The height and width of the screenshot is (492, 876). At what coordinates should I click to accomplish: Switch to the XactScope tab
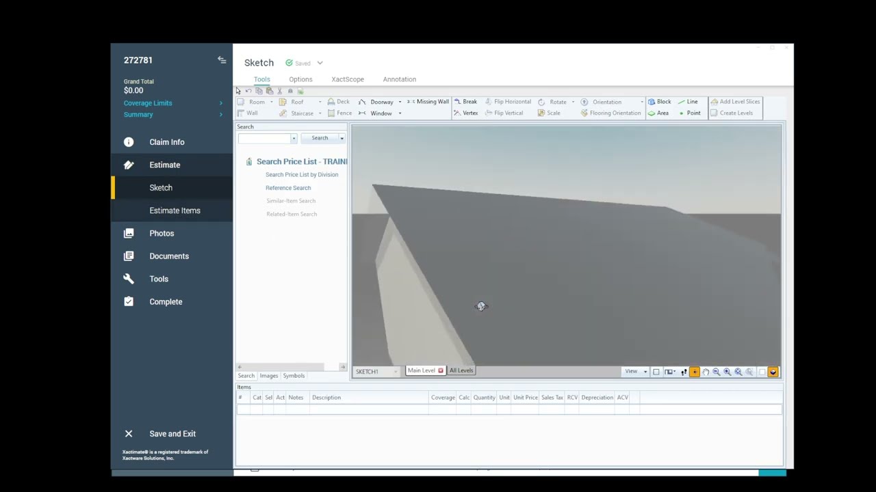(348, 79)
